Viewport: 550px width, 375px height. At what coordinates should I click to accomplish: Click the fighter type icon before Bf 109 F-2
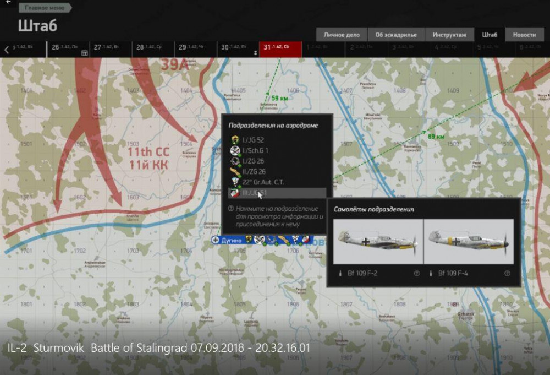(340, 273)
